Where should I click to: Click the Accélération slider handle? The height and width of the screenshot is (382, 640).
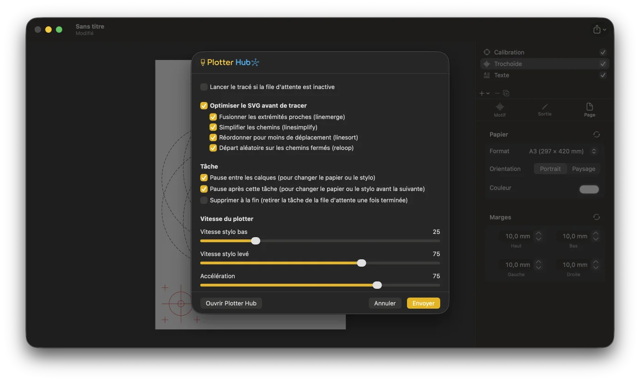tap(377, 285)
